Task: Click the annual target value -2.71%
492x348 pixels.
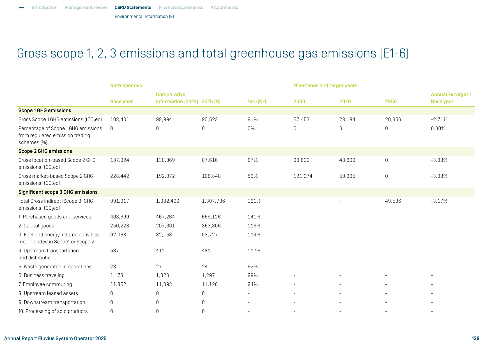Action: click(x=439, y=119)
